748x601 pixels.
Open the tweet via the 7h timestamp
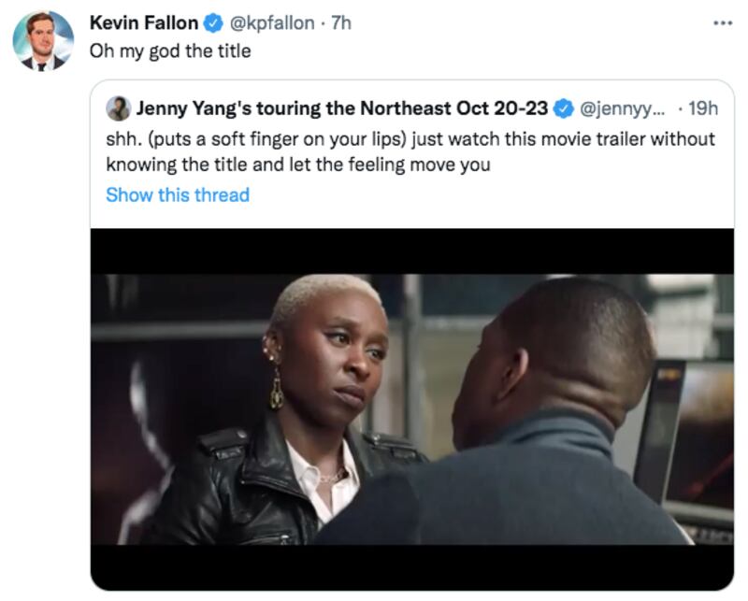click(340, 22)
